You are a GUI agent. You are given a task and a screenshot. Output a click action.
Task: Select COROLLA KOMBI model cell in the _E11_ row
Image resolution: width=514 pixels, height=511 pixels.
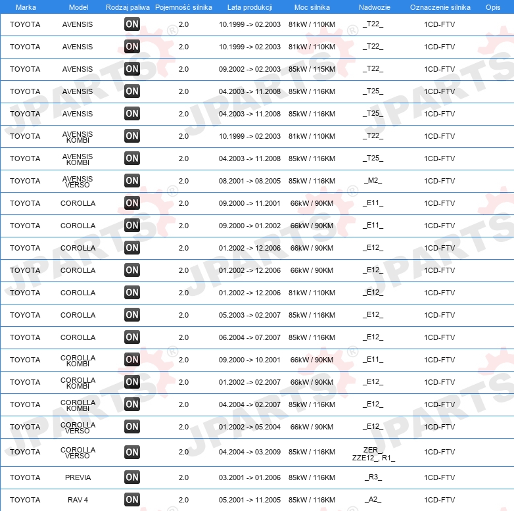point(78,361)
